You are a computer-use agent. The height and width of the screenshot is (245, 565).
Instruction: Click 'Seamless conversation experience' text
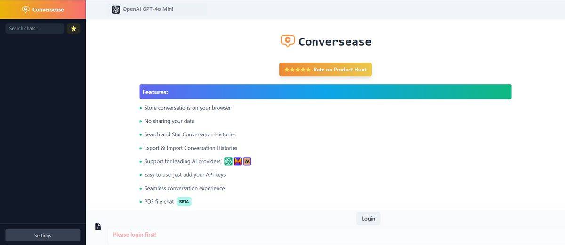click(x=185, y=188)
